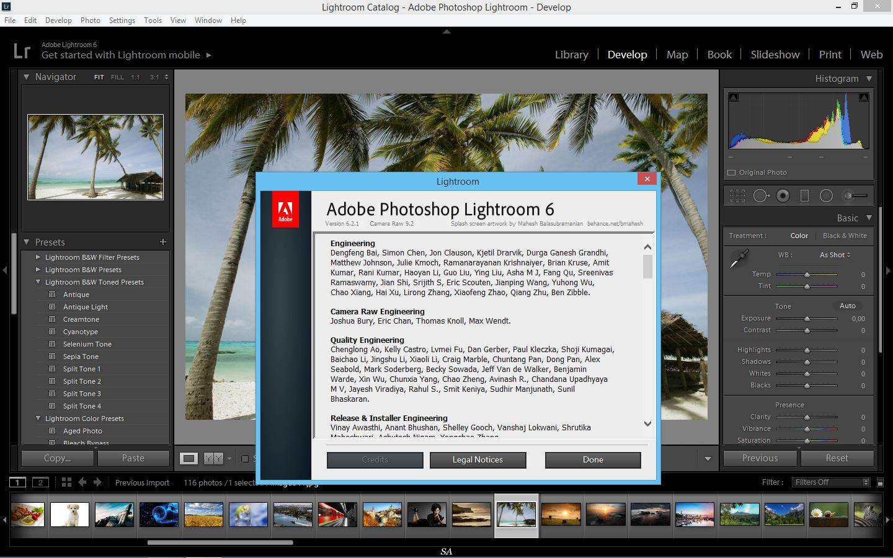Select the Crop Overlay tool
Viewport: 893px width, 558px height.
[737, 196]
